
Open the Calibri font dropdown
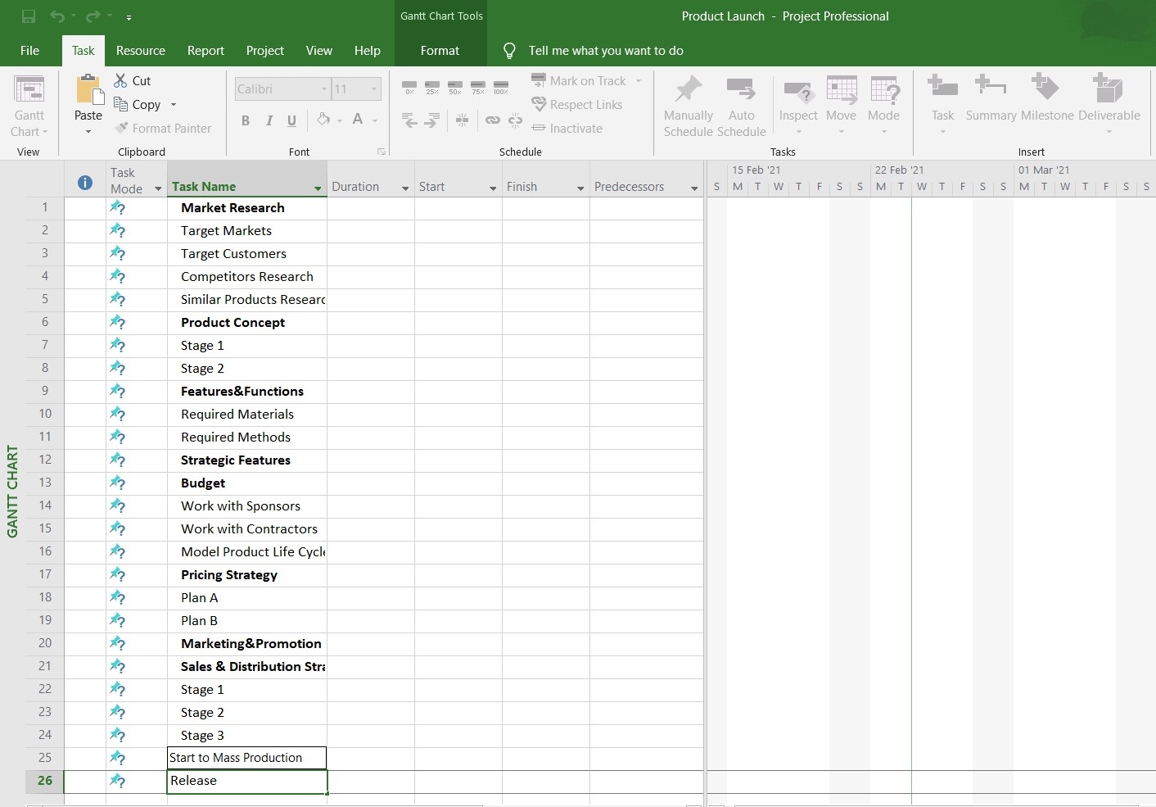click(325, 88)
